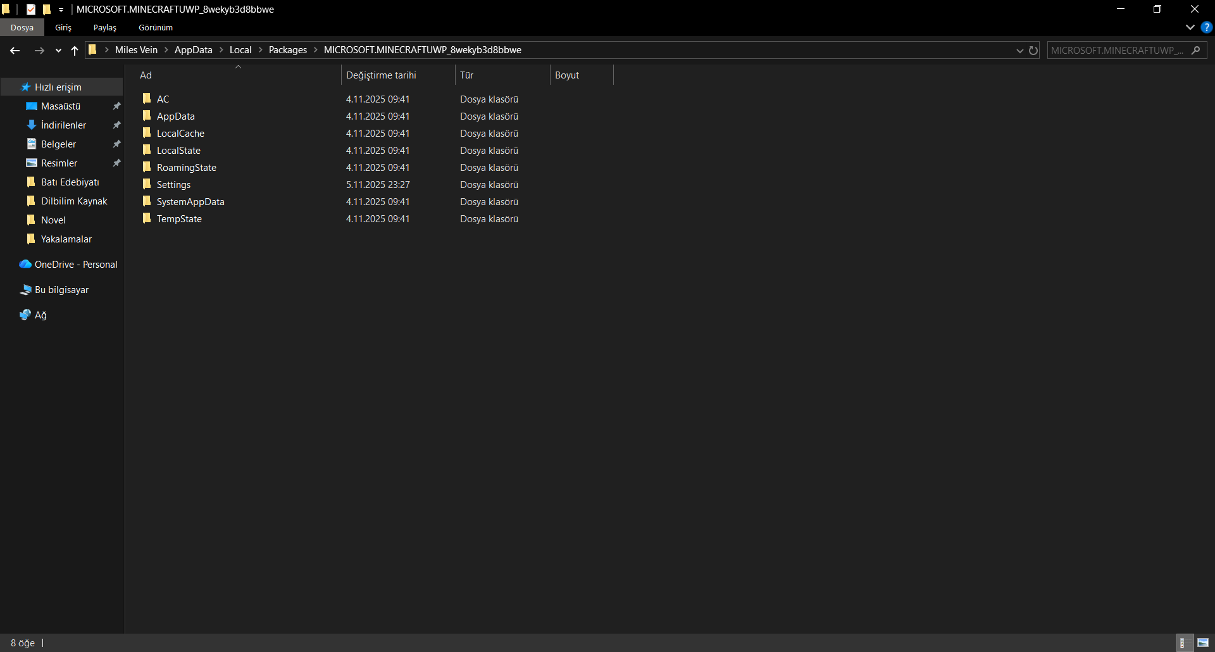Screen dimensions: 1215x652
Task: Click the back navigation arrow
Action: point(15,50)
